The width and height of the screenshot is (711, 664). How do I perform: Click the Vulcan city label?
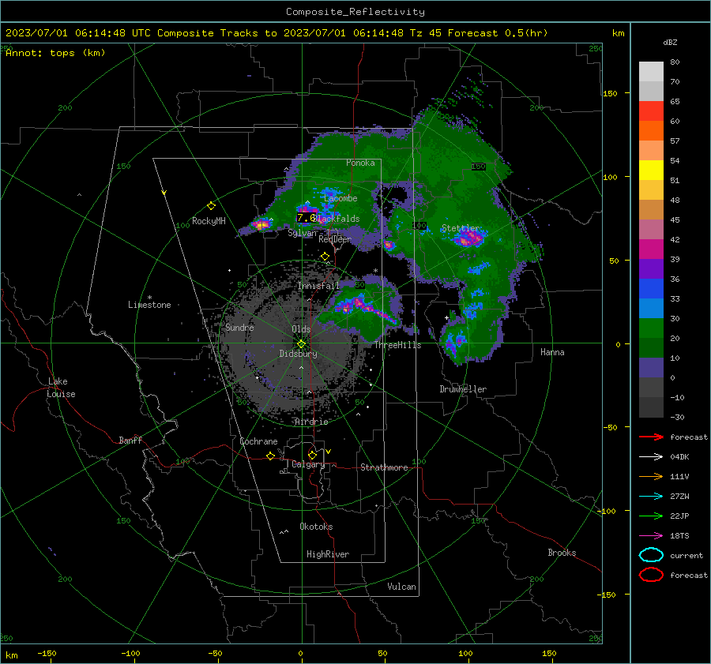coord(401,587)
